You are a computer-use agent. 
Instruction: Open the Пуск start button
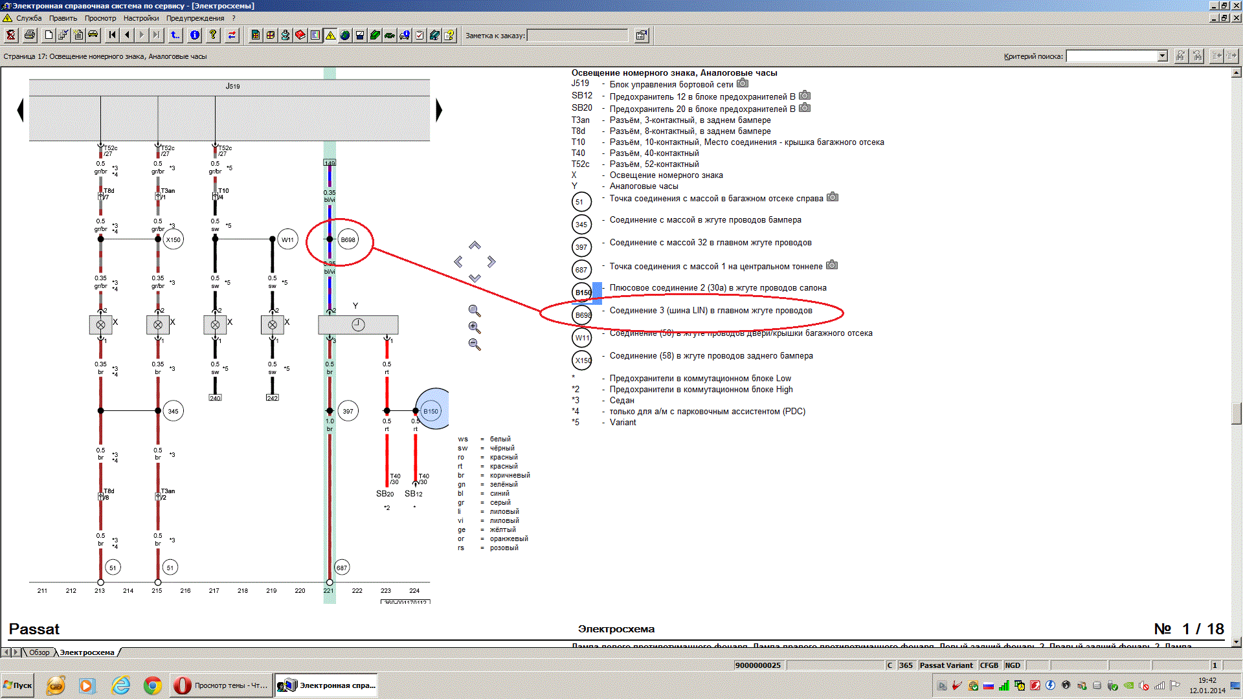[x=18, y=685]
